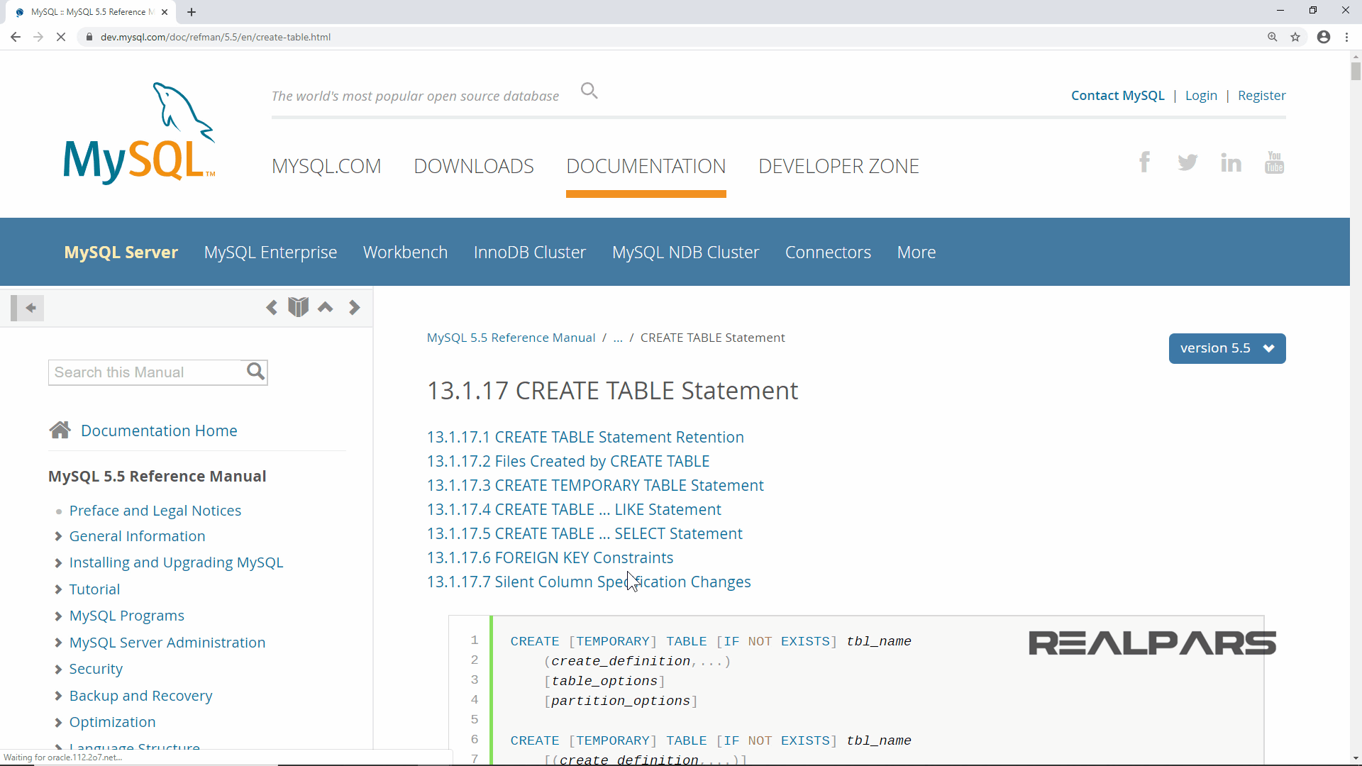Open the version 5.5 dropdown
The image size is (1362, 766).
pyautogui.click(x=1227, y=348)
